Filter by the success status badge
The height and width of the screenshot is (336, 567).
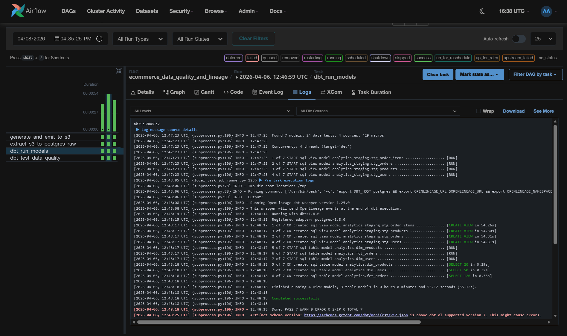(423, 58)
